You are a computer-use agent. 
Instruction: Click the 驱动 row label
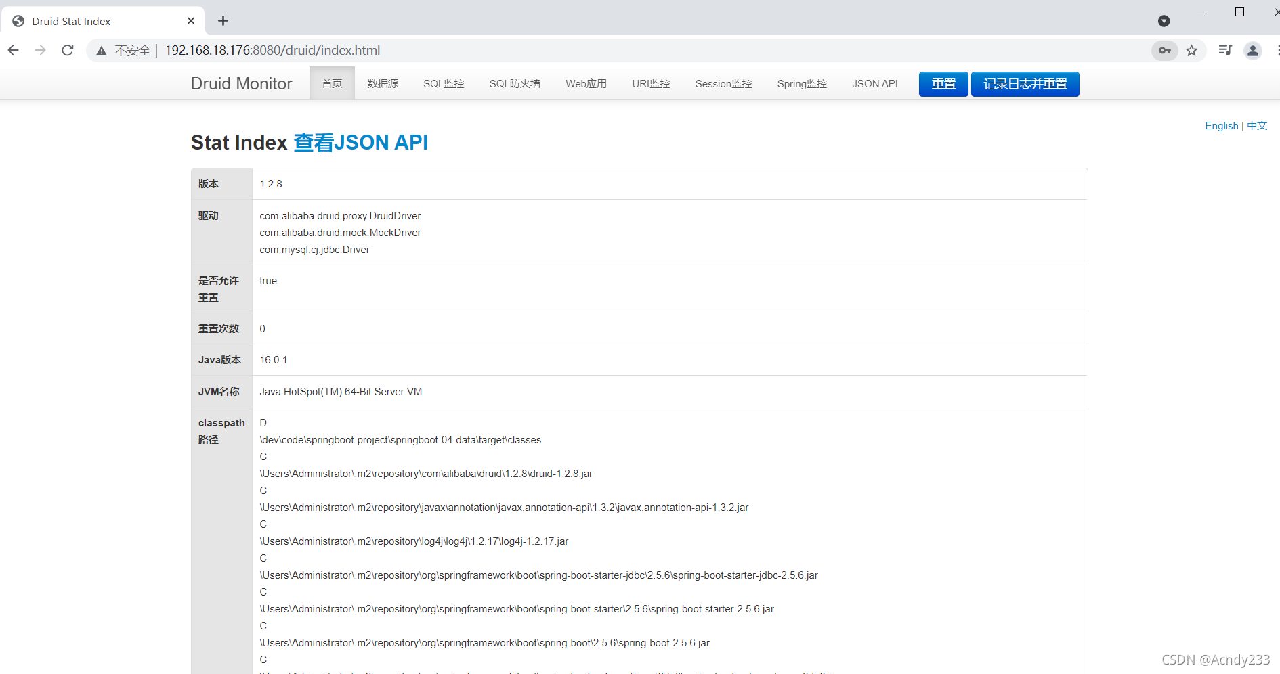coord(209,216)
